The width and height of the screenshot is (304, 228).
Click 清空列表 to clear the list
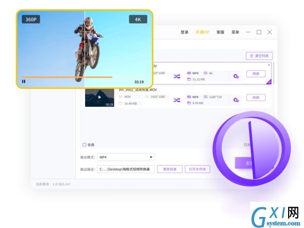pyautogui.click(x=259, y=56)
